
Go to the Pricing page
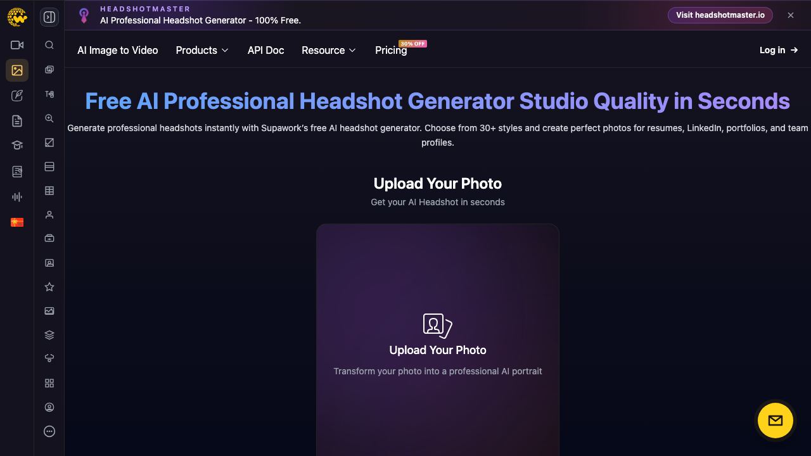tap(391, 50)
